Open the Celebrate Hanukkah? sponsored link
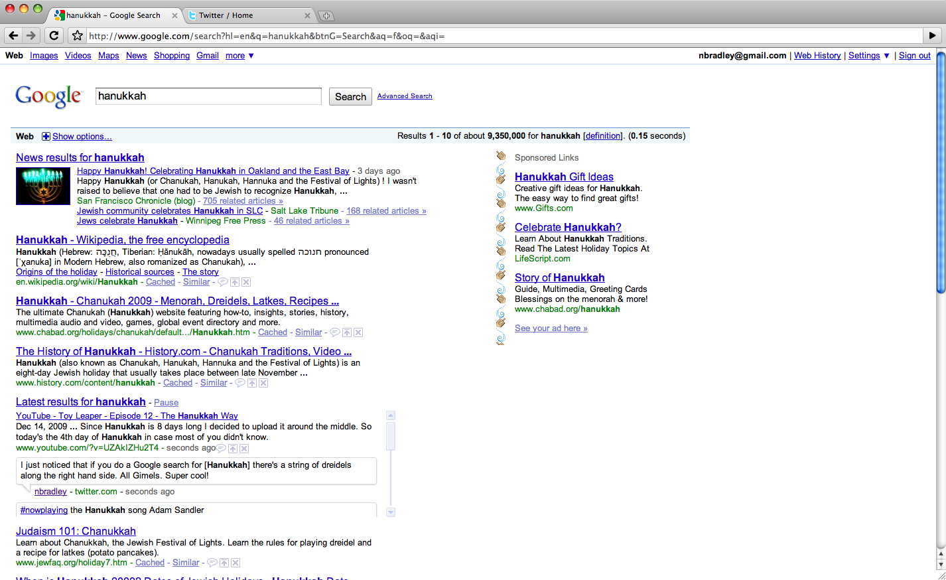Image resolution: width=946 pixels, height=580 pixels. click(568, 228)
